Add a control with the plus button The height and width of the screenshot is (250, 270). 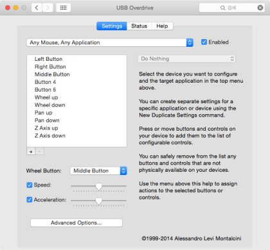pyautogui.click(x=31, y=151)
